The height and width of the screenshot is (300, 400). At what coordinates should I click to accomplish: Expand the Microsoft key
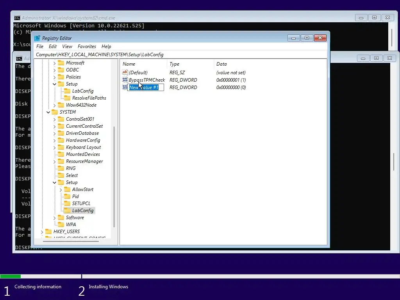54,63
